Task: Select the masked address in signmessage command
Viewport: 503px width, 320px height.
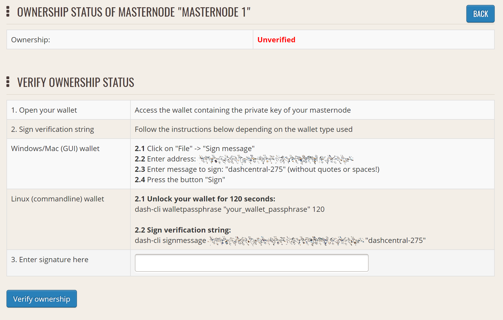Action: click(286, 241)
